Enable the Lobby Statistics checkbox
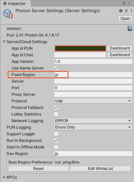 click(x=56, y=114)
